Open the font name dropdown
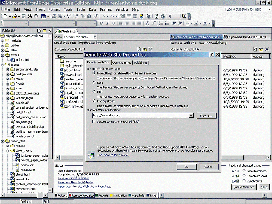The image size is (272, 204). click(74, 23)
